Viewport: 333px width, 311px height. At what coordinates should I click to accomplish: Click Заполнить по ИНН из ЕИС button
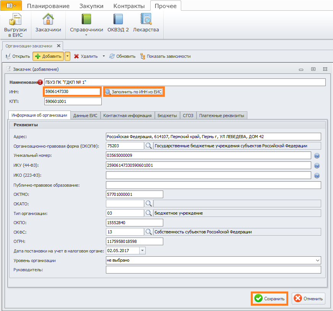point(134,92)
